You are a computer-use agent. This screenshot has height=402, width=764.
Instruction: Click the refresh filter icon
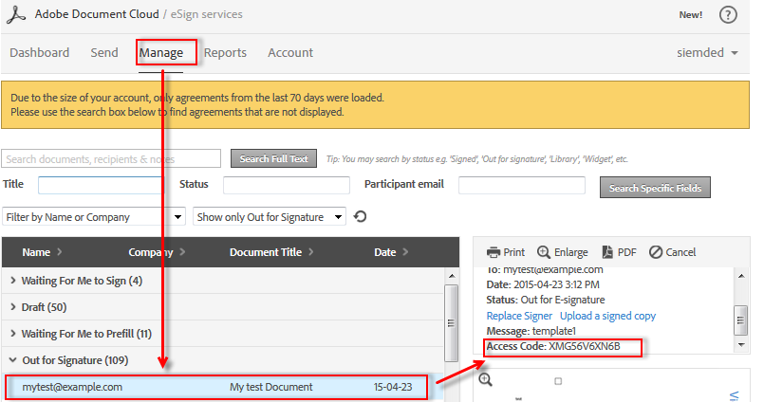click(x=360, y=217)
